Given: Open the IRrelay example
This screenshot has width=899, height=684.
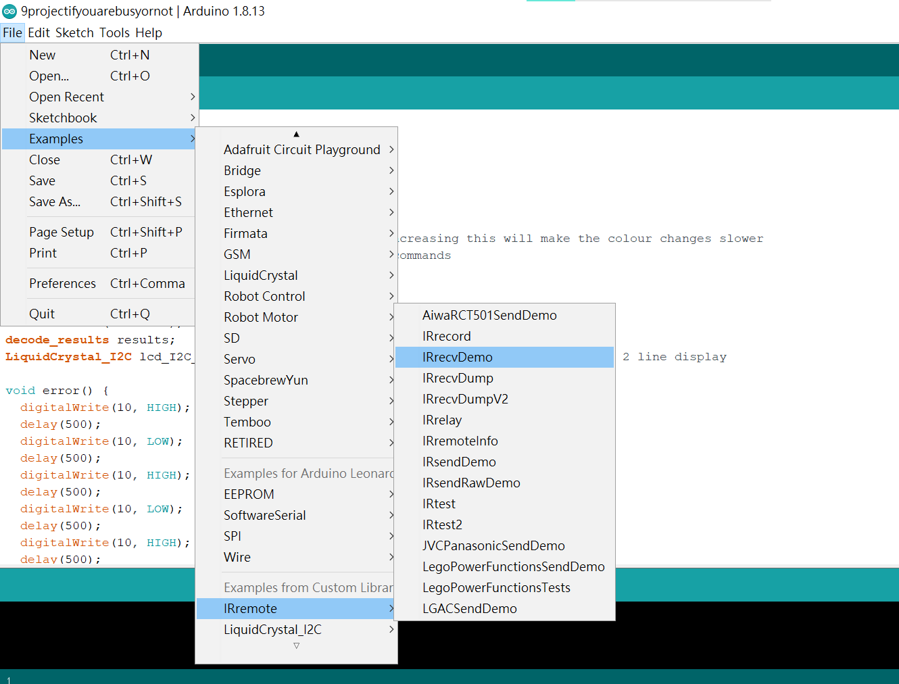Looking at the screenshot, I should (504, 420).
